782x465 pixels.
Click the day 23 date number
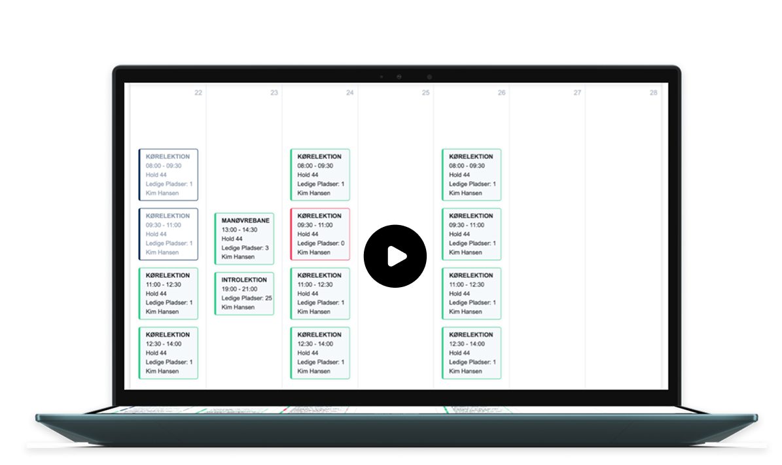coord(274,93)
